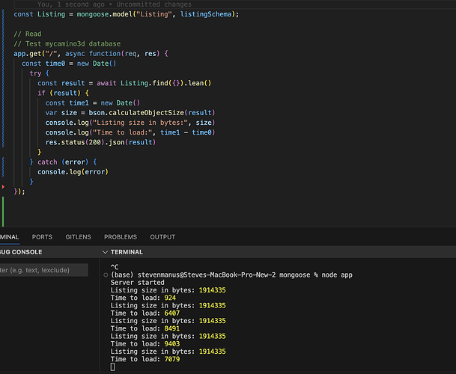Focus the debug console filter input
This screenshot has height=374, width=456.
(x=43, y=269)
